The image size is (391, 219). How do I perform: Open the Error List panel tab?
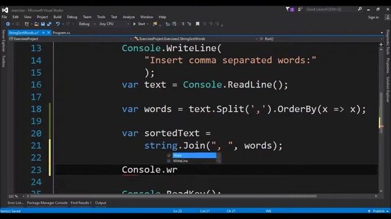[x=15, y=203]
